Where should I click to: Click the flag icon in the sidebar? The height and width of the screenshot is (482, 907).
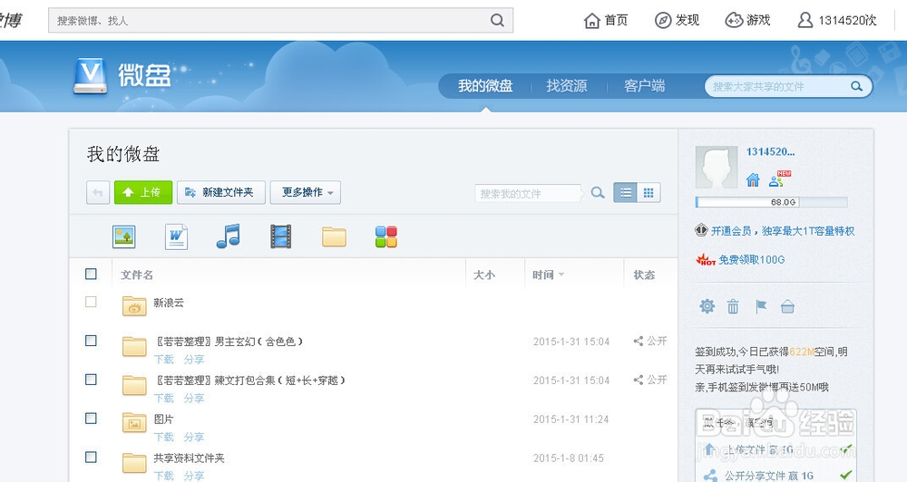click(761, 306)
